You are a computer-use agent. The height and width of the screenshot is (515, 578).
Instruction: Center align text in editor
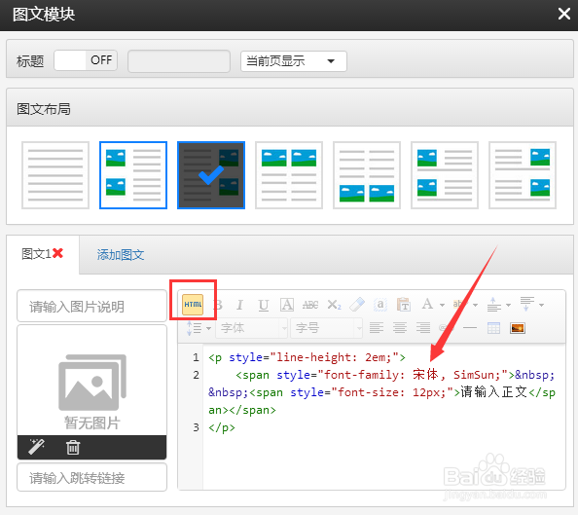[400, 328]
